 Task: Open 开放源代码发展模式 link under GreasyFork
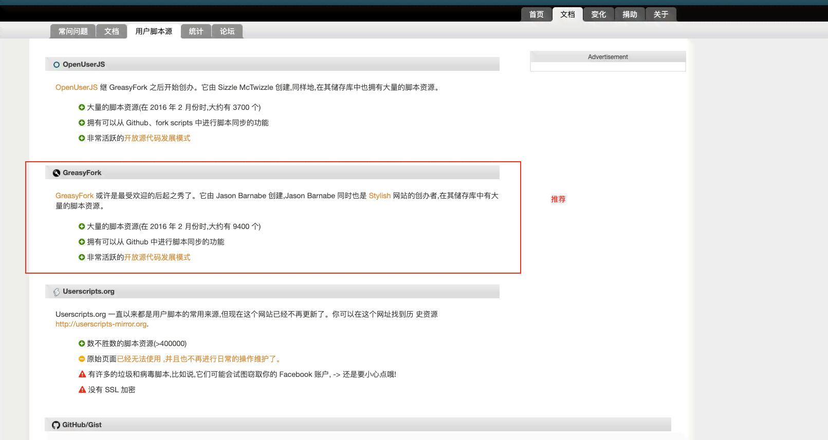point(157,257)
